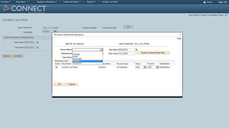Screen dimensions: 229x129
Task: Click the icon beside Personalize Page
Action: pos(226,15)
